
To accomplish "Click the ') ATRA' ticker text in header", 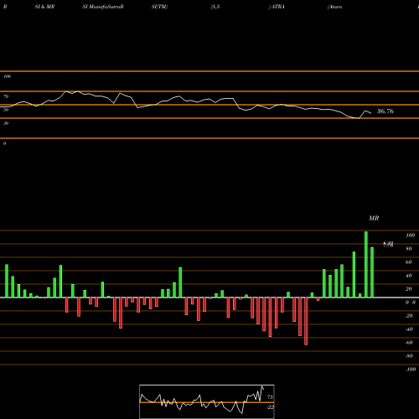I will pyautogui.click(x=277, y=7).
